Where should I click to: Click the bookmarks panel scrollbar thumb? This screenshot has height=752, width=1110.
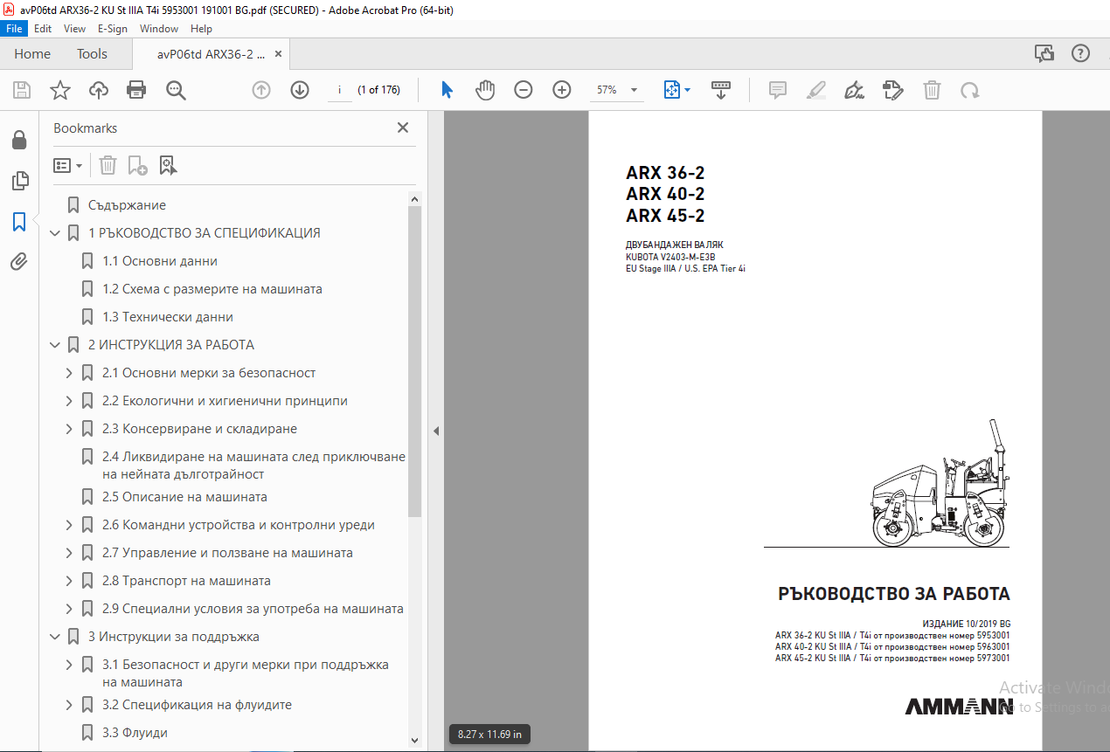point(414,361)
